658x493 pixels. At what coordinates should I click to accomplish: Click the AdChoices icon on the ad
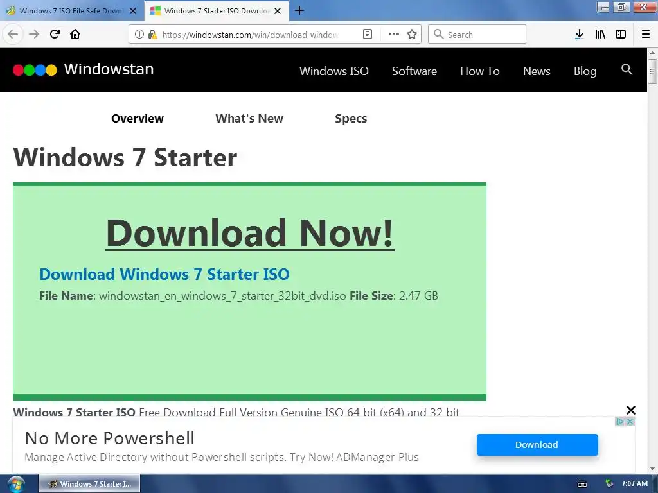(620, 421)
